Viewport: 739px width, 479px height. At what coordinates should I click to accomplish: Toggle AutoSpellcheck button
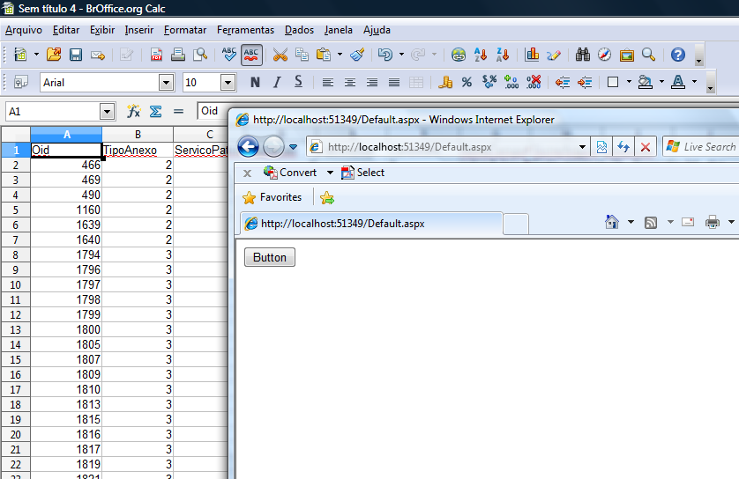(251, 55)
